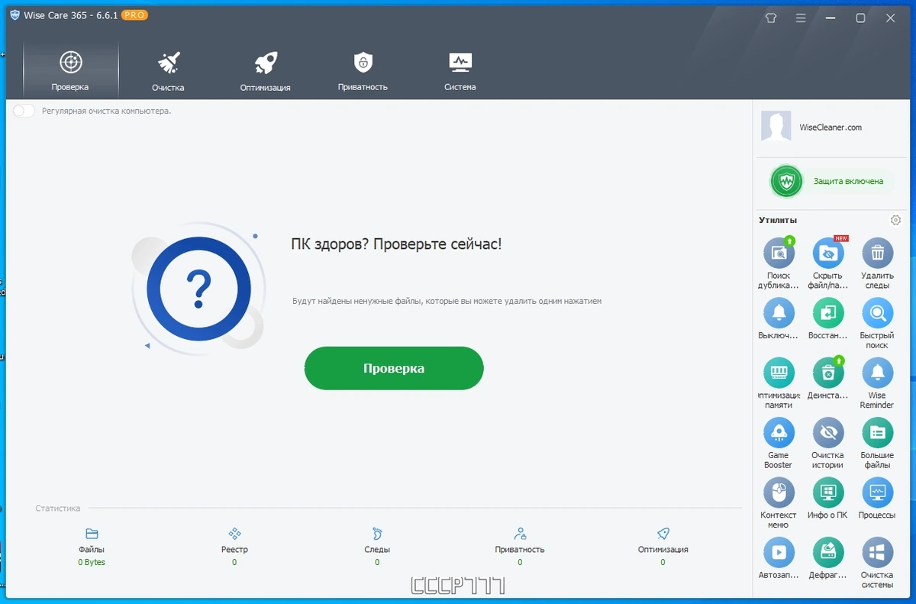
Task: Click the PRO badge in title bar
Action: coord(134,15)
